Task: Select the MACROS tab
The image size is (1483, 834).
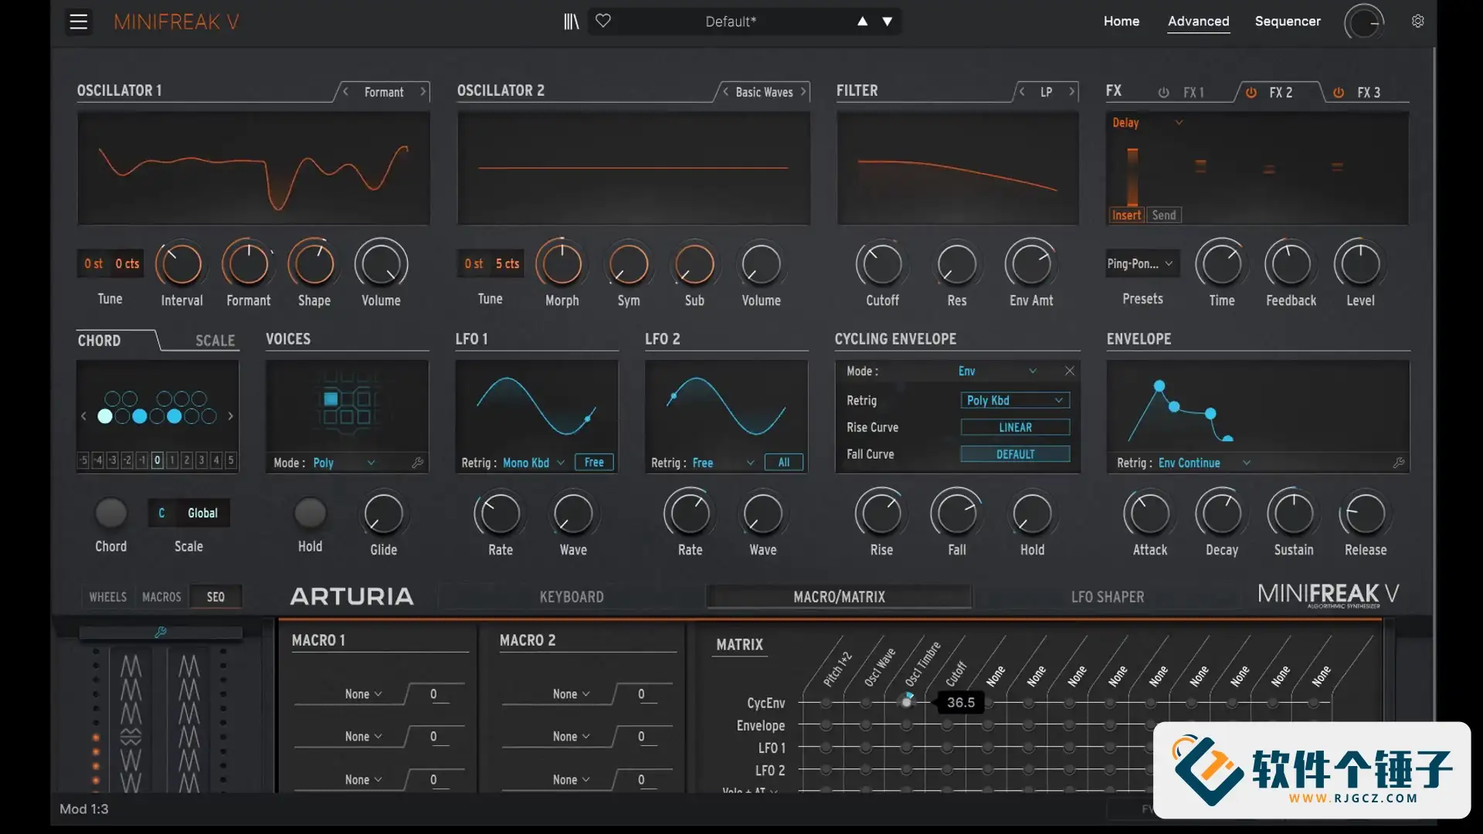Action: [x=161, y=597]
